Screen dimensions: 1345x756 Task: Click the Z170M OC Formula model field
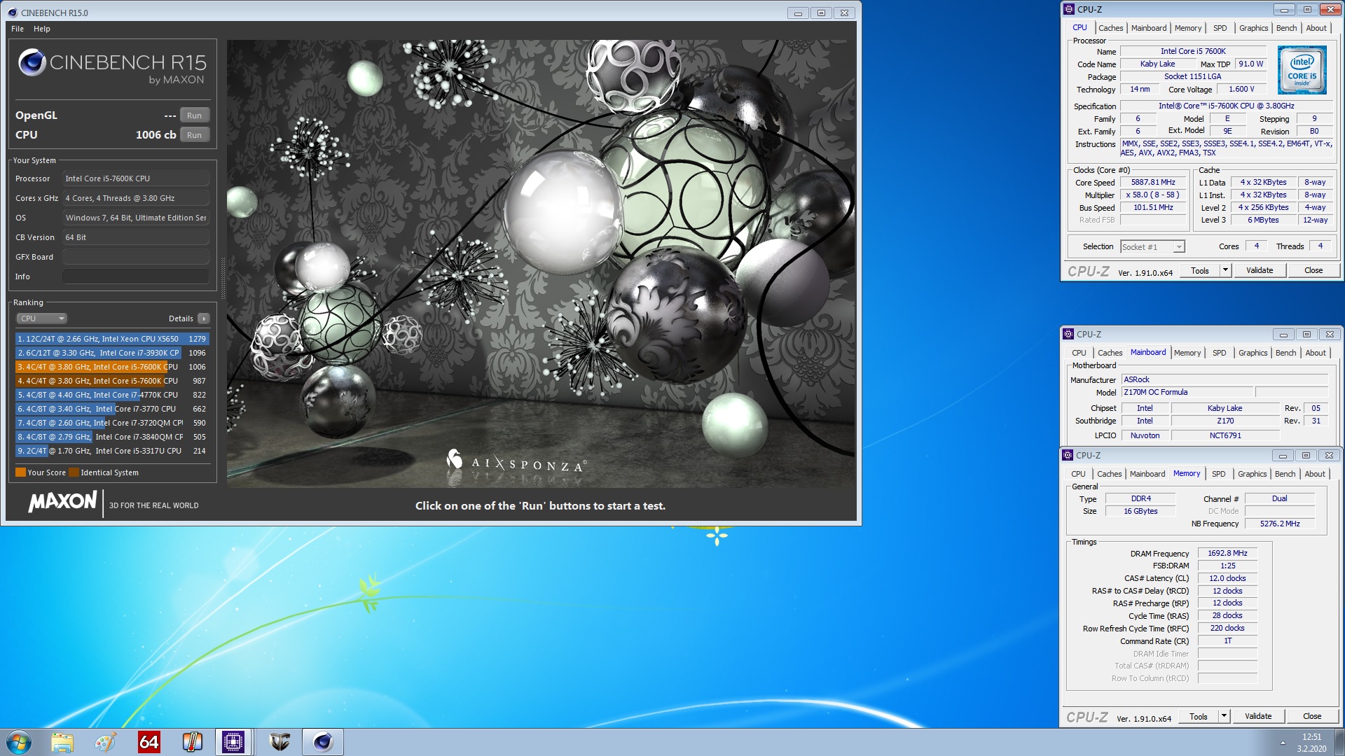pyautogui.click(x=1187, y=392)
